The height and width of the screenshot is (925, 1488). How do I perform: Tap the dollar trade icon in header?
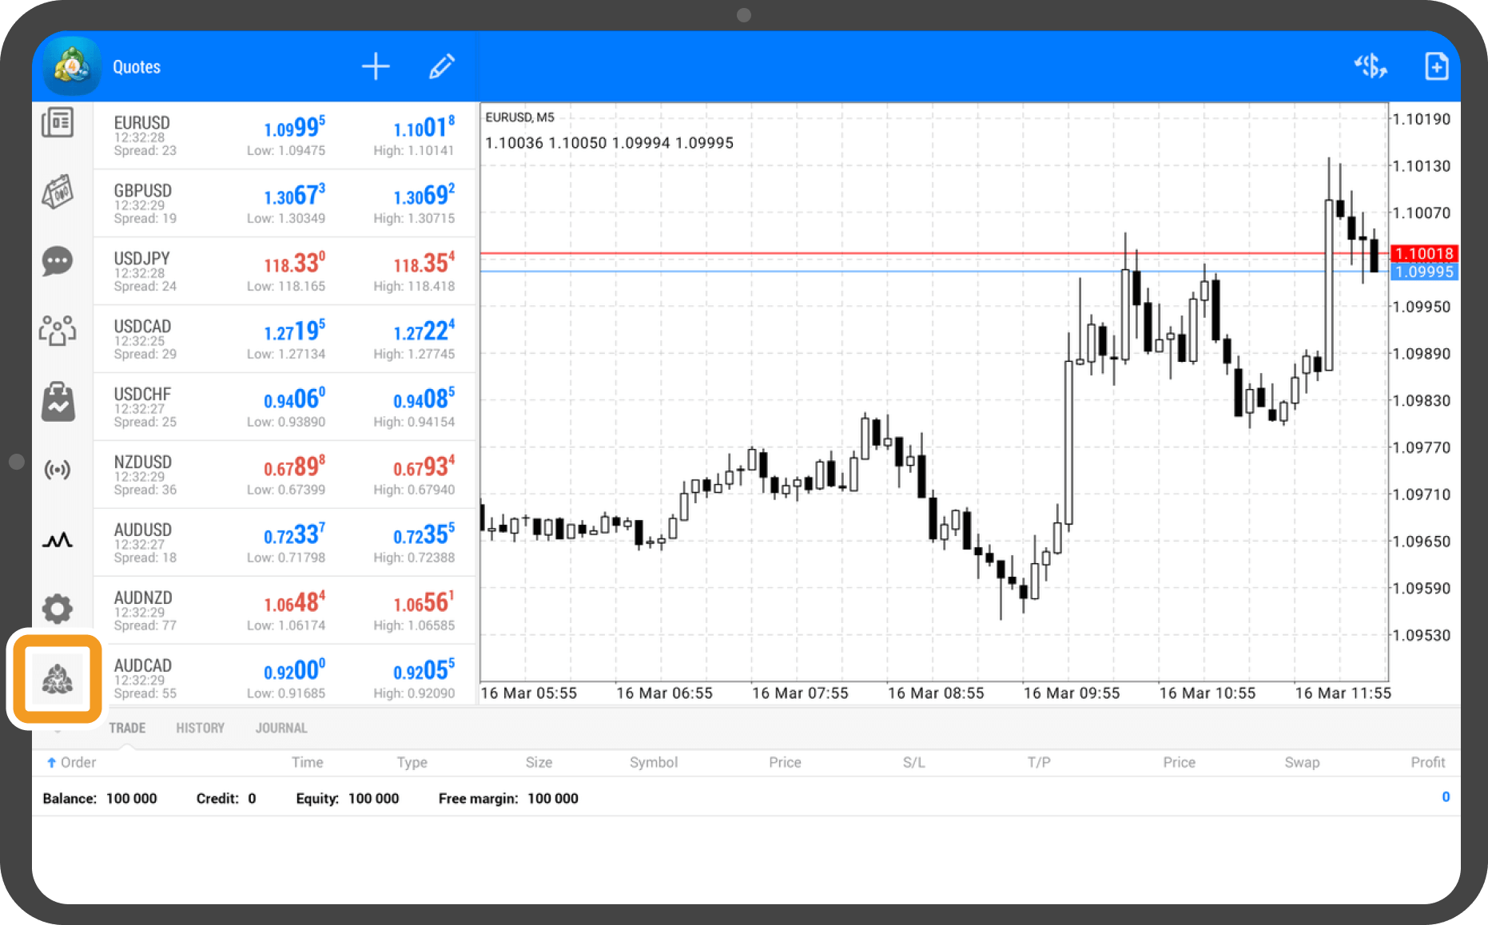[x=1370, y=66]
